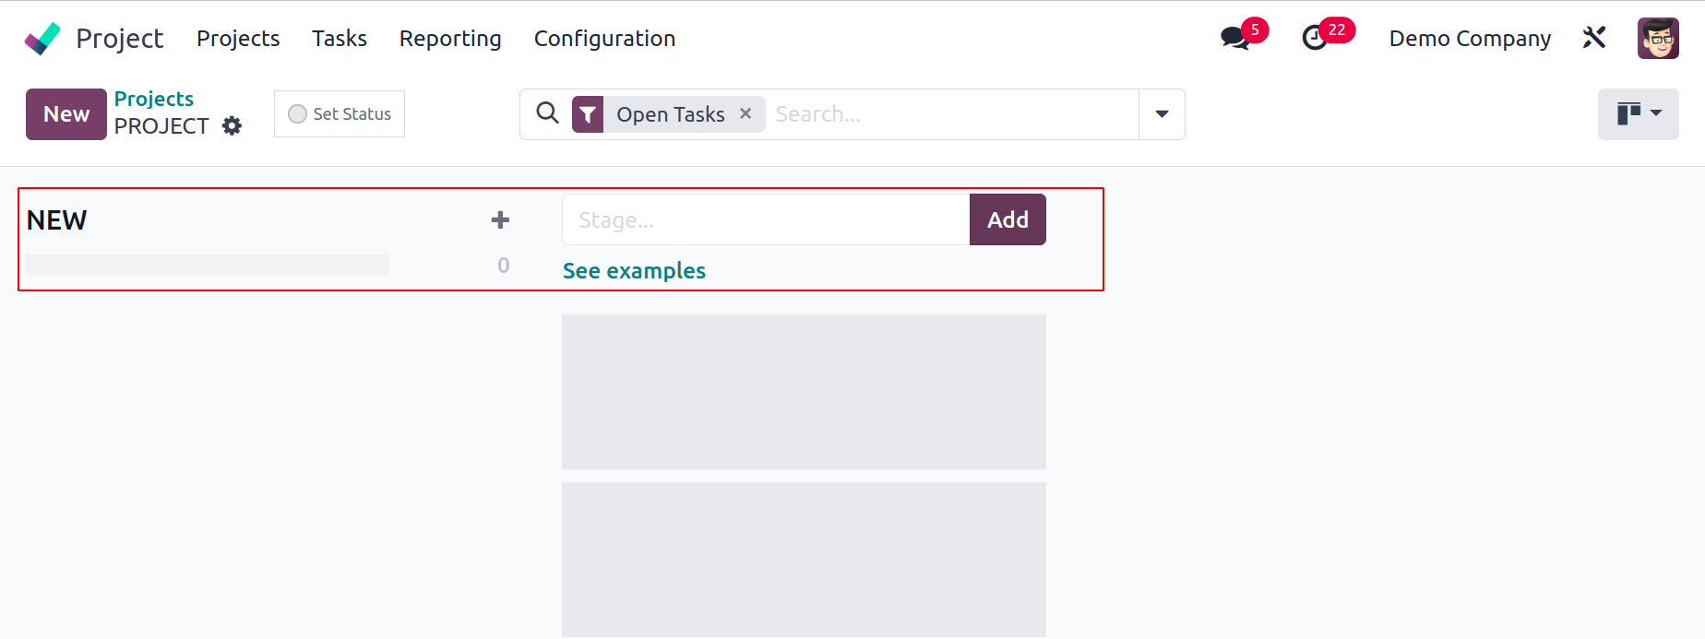Remove the Open Tasks filter
This screenshot has height=639, width=1705.
click(745, 113)
